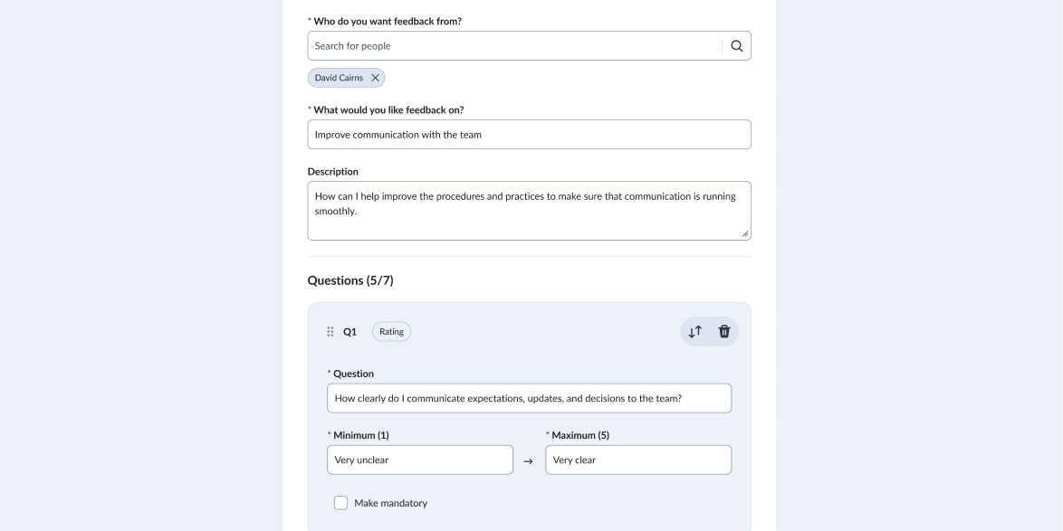The image size is (1063, 531).
Task: Click the 'Improve communication with the team' field
Action: pyautogui.click(x=529, y=135)
